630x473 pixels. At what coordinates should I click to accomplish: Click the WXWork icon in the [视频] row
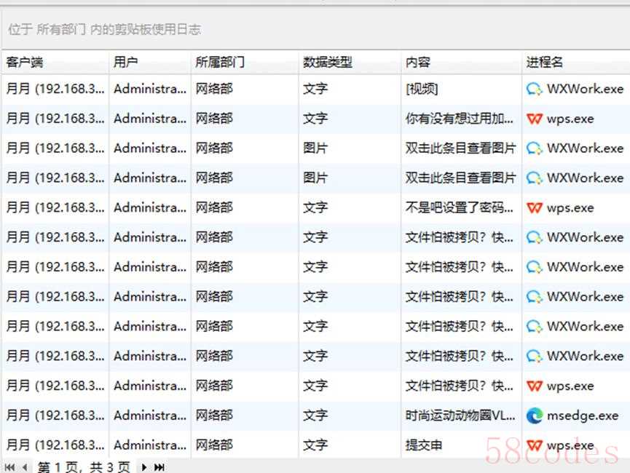point(535,89)
